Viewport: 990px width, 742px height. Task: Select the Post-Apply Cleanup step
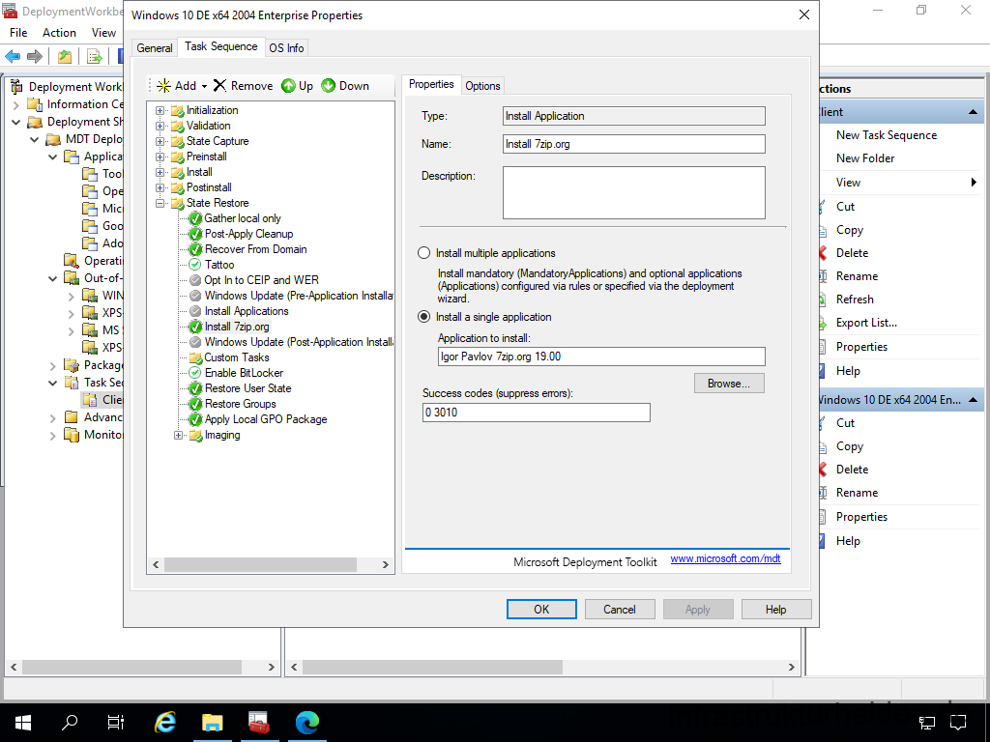(x=248, y=234)
